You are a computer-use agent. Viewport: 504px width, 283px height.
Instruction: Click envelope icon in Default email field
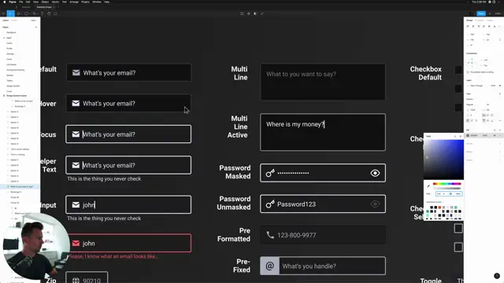[x=76, y=73]
